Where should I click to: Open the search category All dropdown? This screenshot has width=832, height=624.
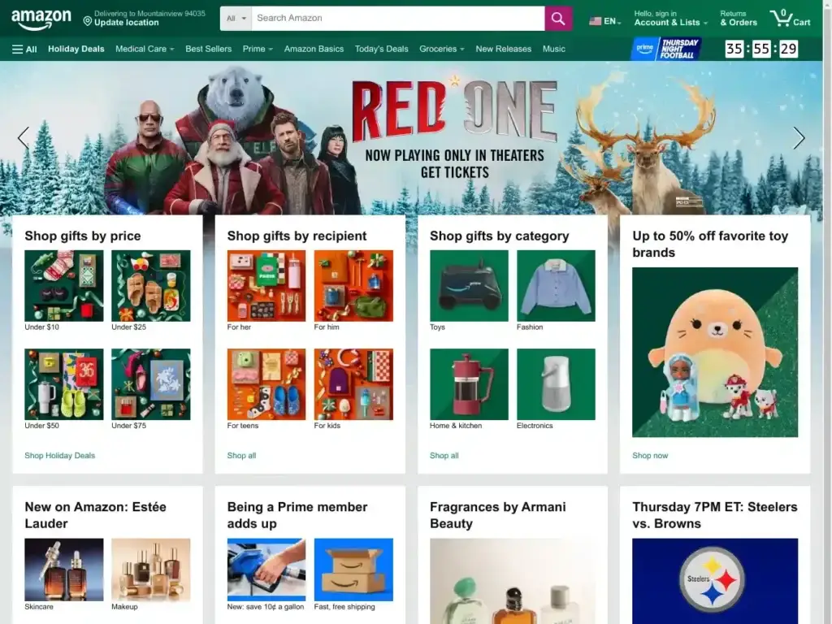click(236, 19)
